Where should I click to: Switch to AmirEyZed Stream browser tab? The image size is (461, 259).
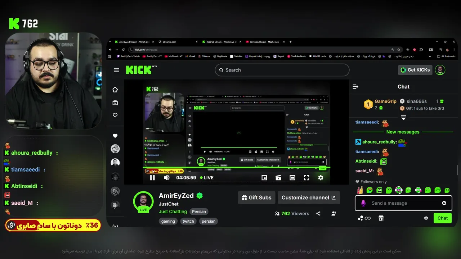(x=134, y=42)
